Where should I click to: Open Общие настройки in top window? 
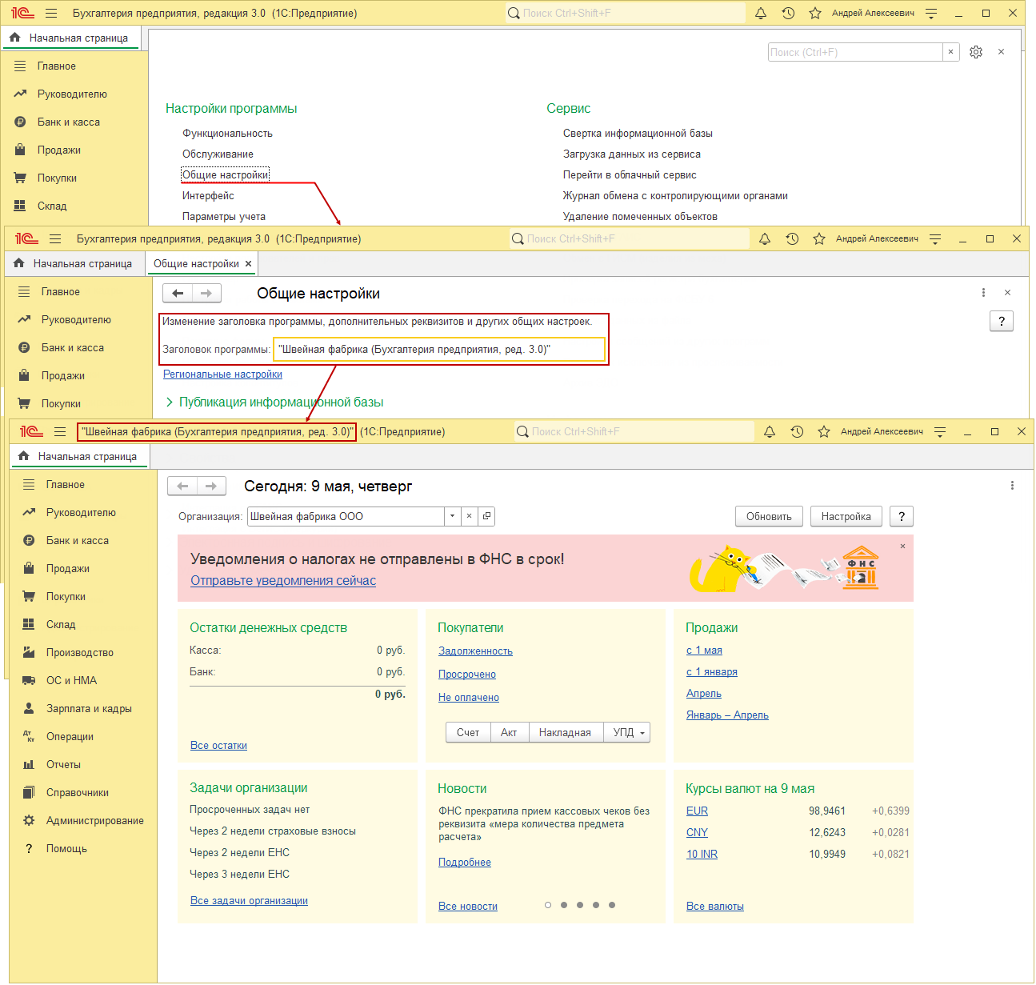(x=226, y=174)
